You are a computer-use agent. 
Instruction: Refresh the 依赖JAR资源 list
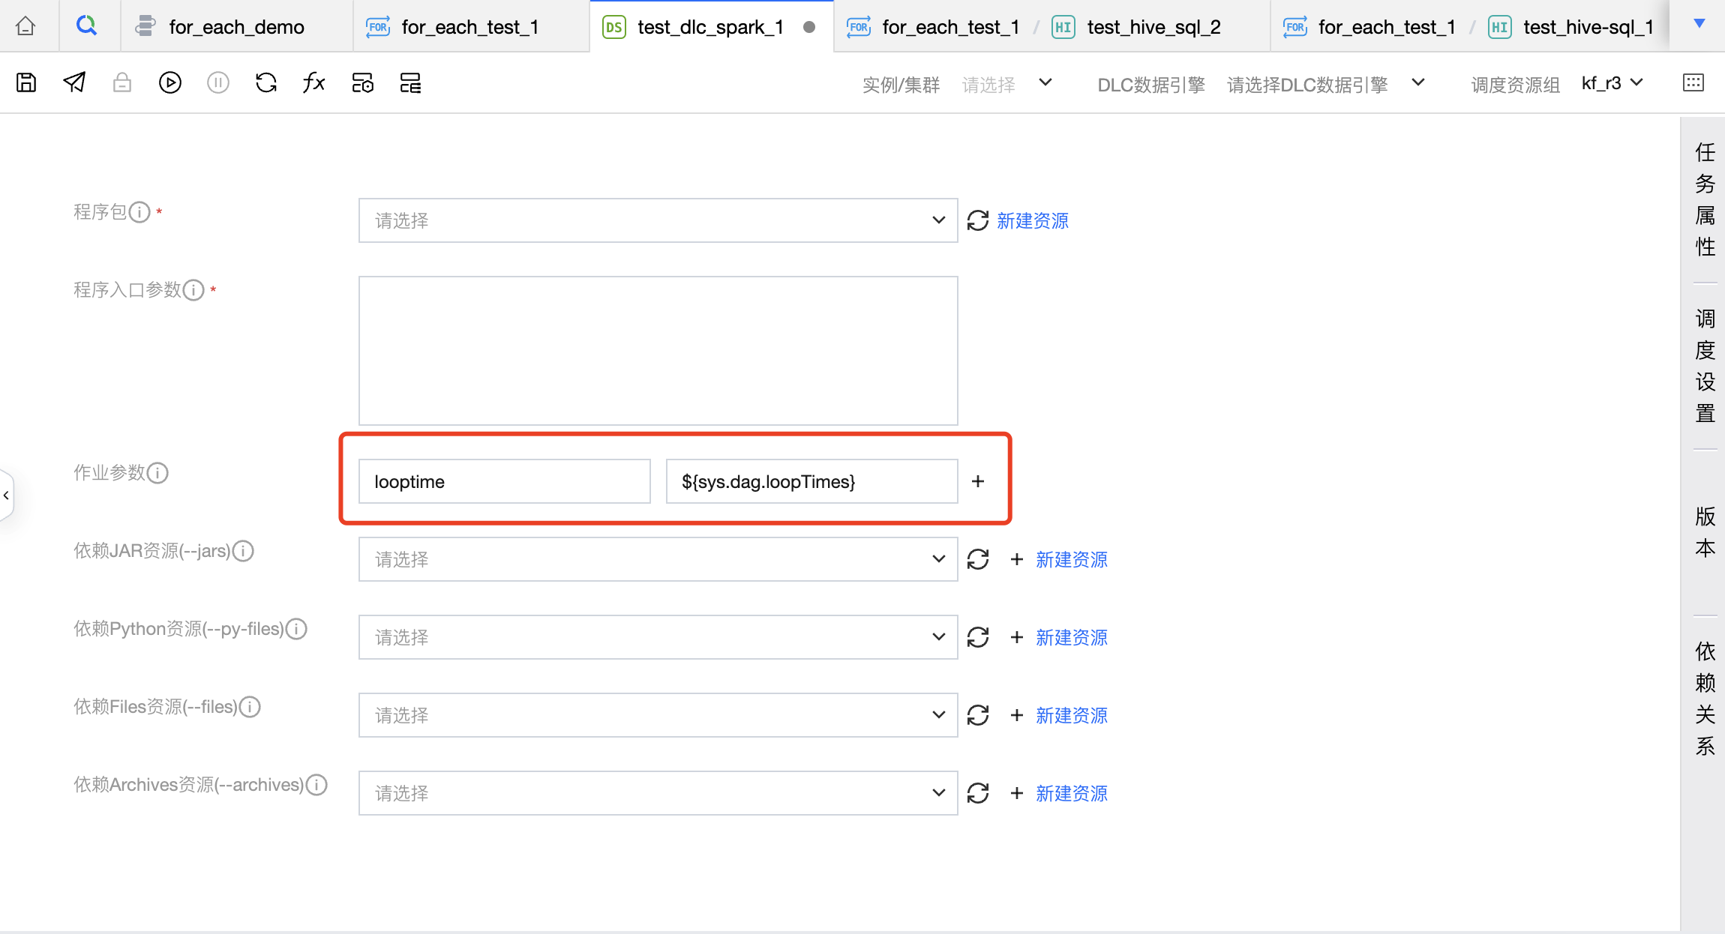coord(977,559)
